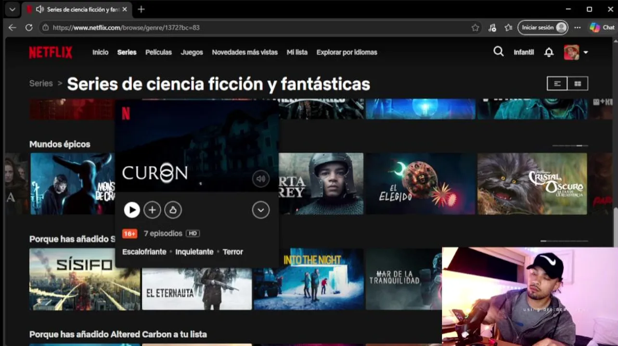The height and width of the screenshot is (346, 618).
Task: Click the 7 episodios label
Action: click(163, 234)
